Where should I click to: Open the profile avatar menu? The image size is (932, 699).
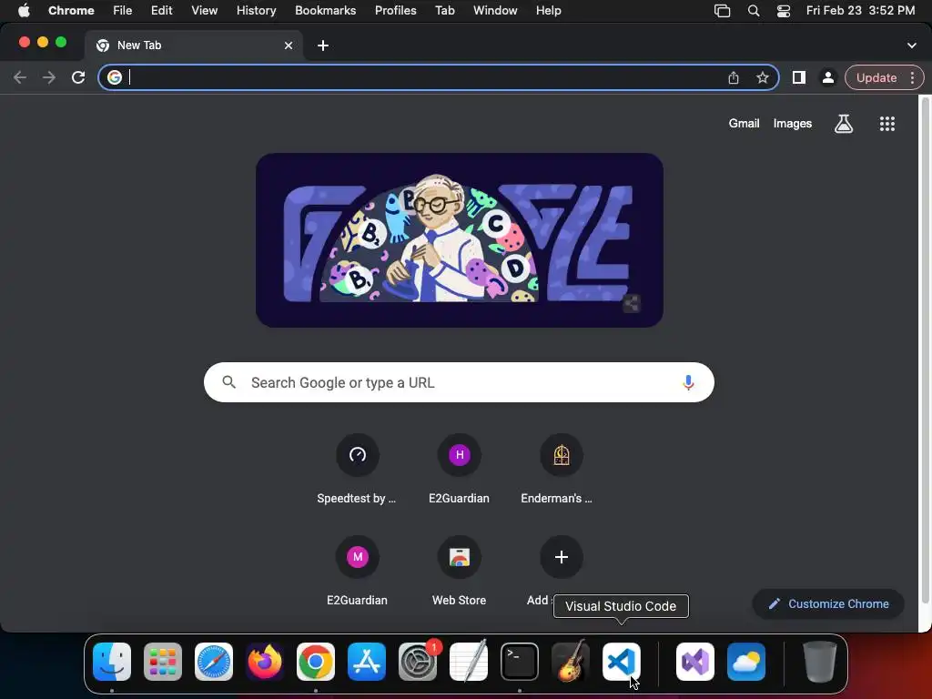828,78
